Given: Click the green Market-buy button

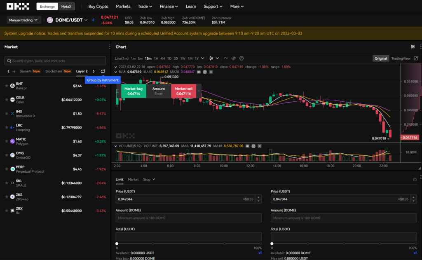Looking at the screenshot, I should [x=134, y=91].
